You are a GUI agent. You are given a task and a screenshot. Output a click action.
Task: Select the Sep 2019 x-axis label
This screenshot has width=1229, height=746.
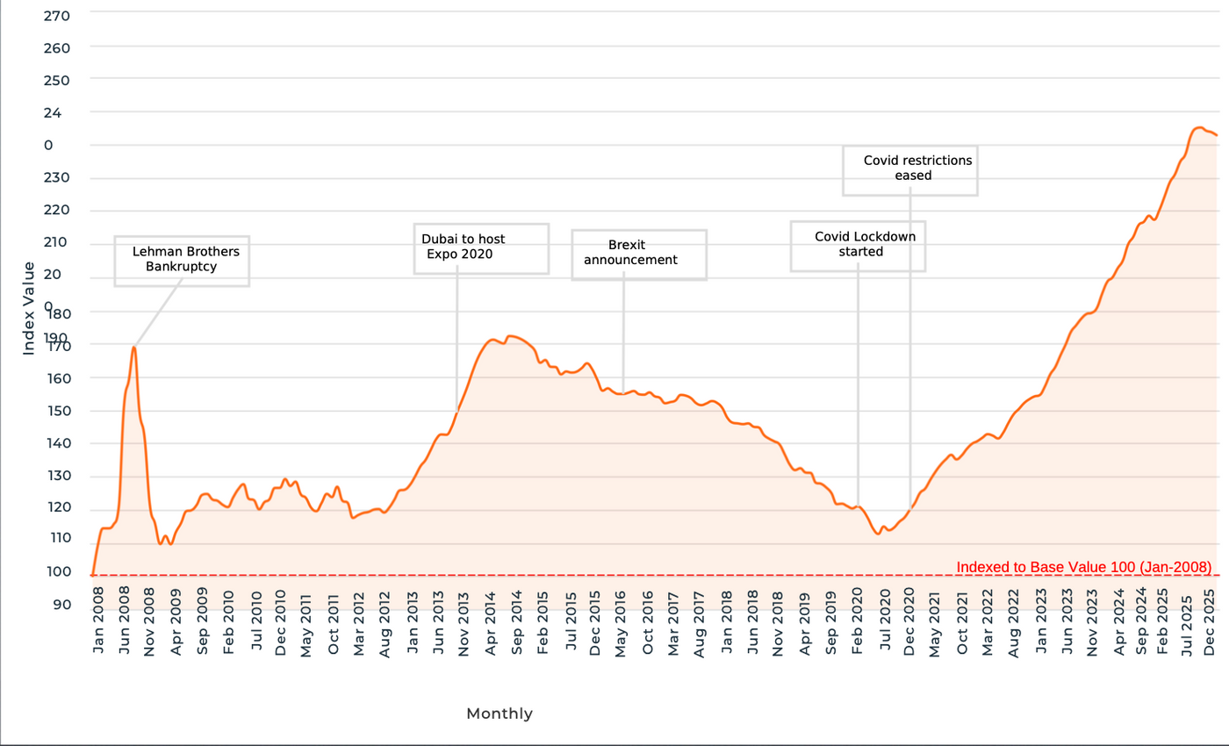pyautogui.click(x=831, y=622)
